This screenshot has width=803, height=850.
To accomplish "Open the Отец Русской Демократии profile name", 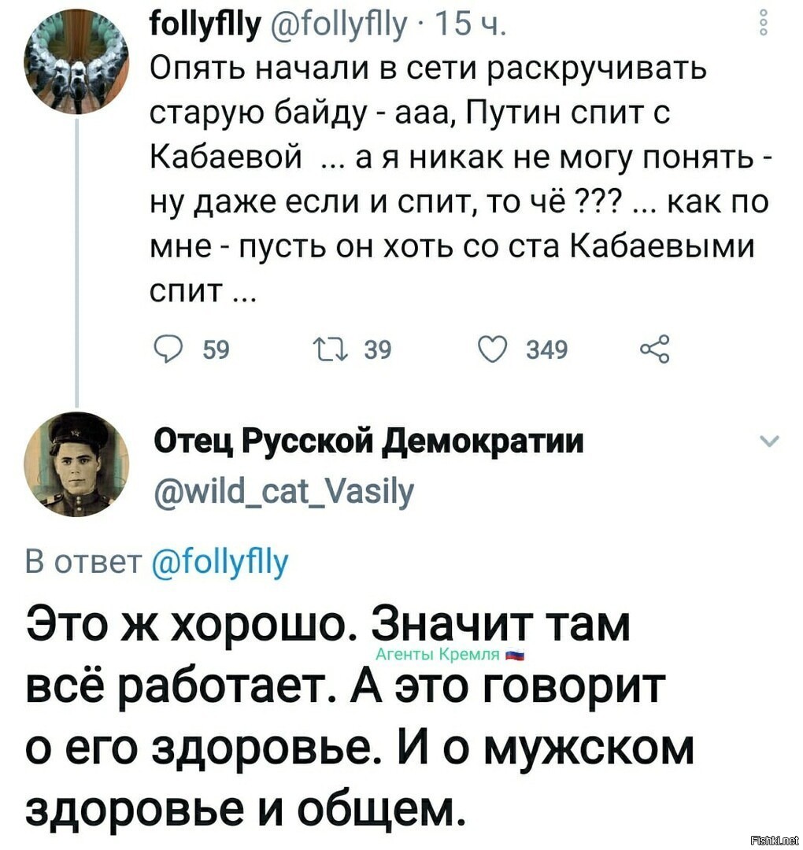I will click(368, 442).
